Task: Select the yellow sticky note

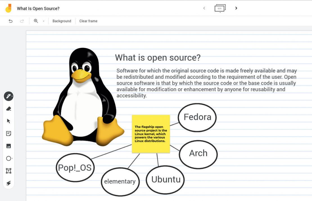Action: (x=151, y=134)
